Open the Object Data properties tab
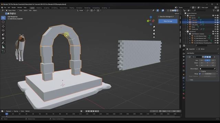This screenshot has height=123, width=220. pos(184,91)
